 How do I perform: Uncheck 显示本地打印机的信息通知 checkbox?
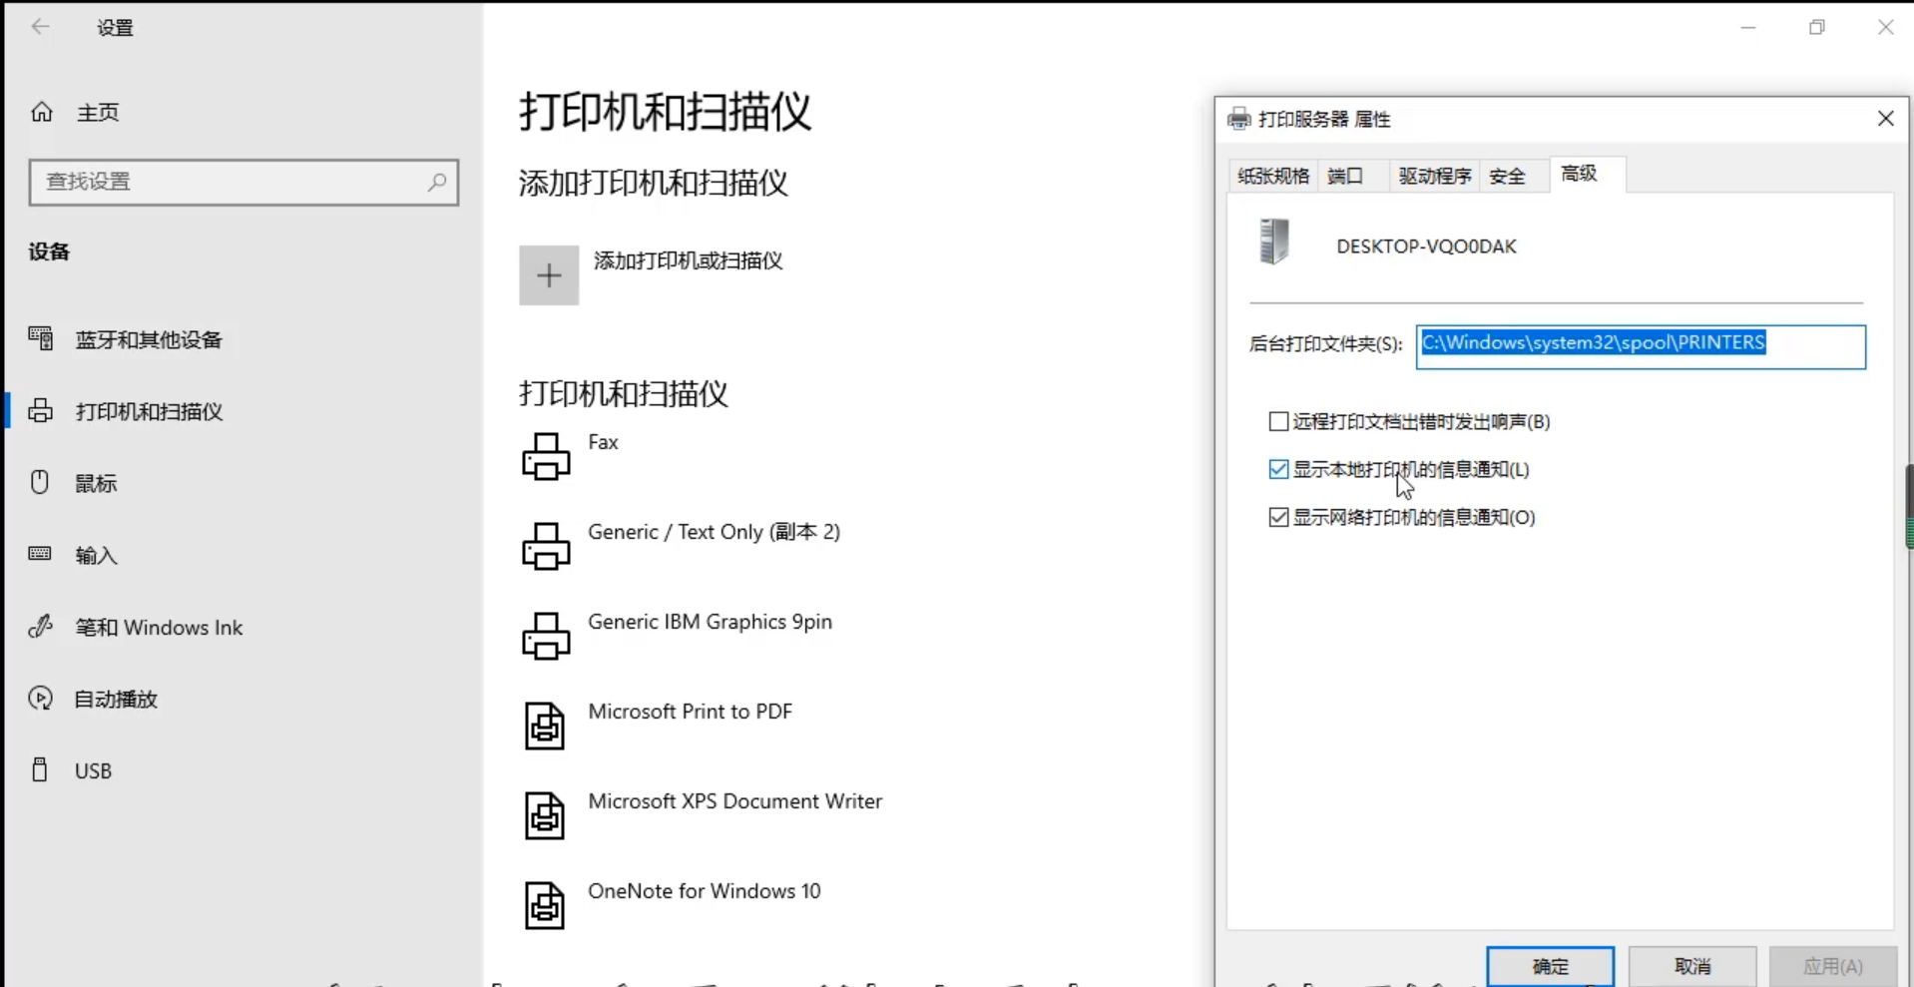[x=1278, y=469]
